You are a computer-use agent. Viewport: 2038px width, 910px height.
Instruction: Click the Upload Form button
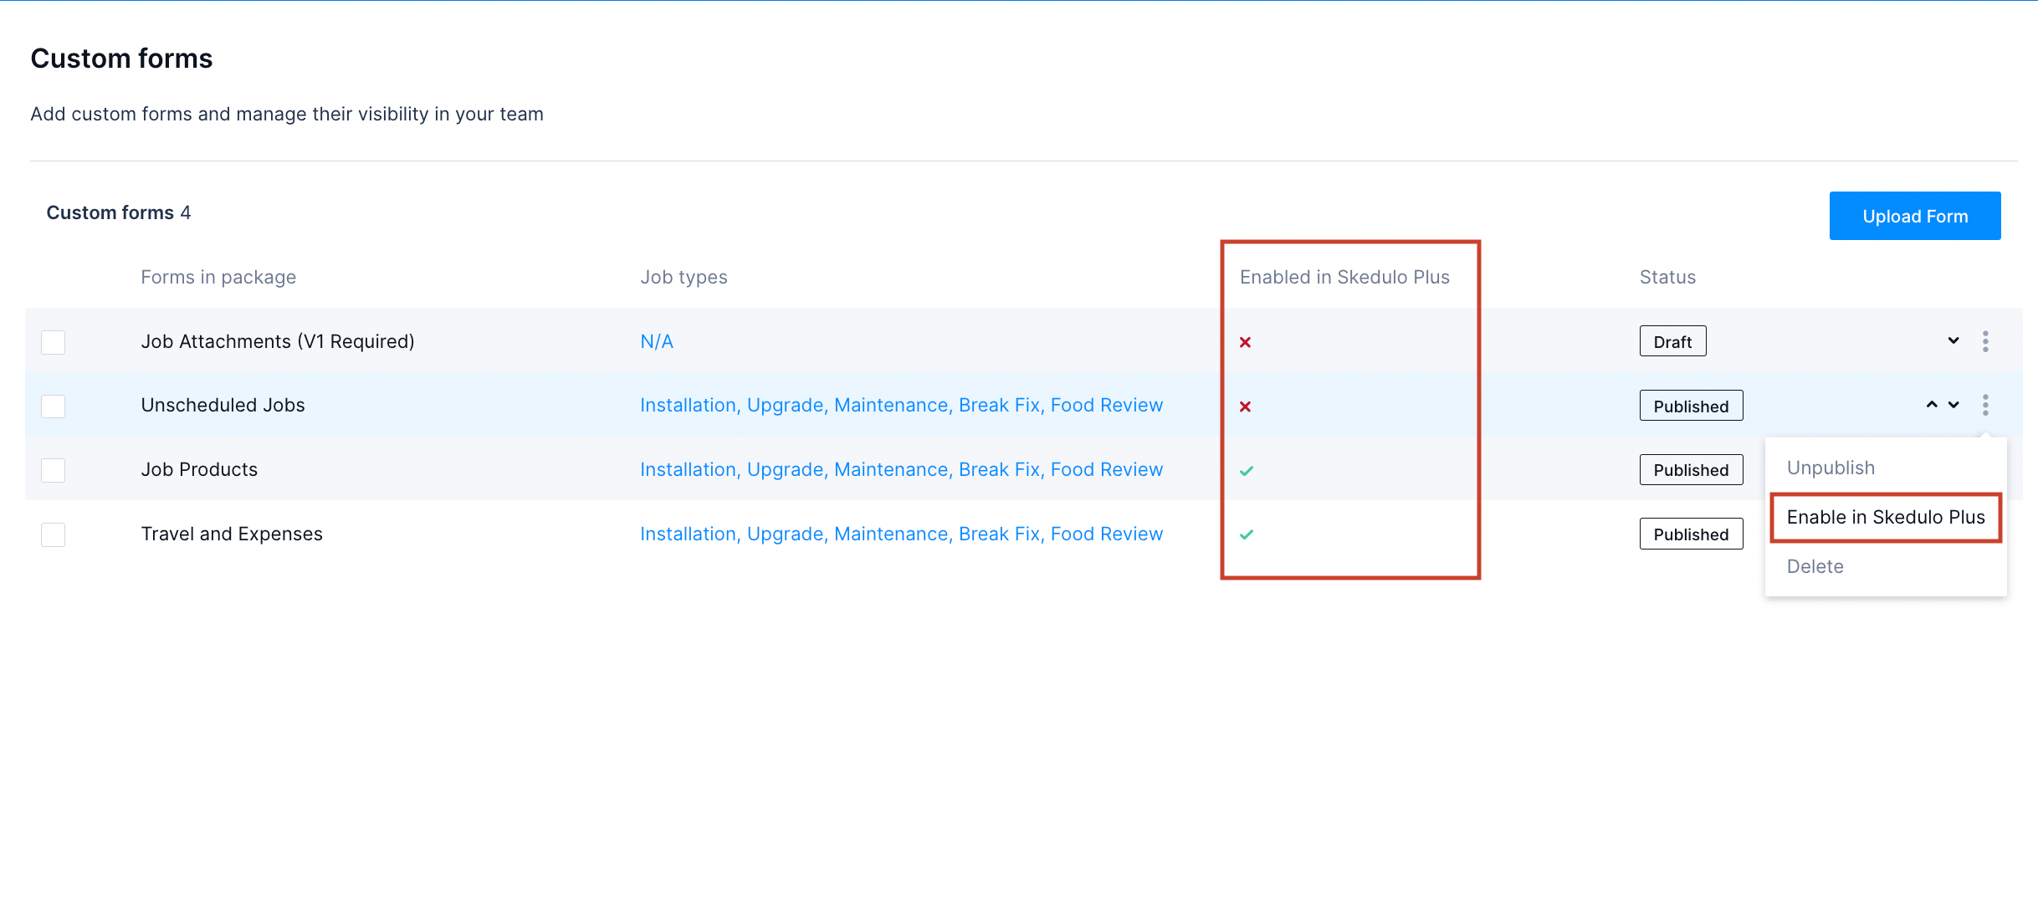point(1918,217)
